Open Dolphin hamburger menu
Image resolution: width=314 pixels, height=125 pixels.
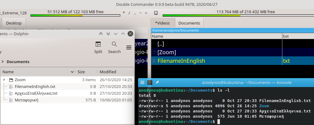[x=129, y=47]
